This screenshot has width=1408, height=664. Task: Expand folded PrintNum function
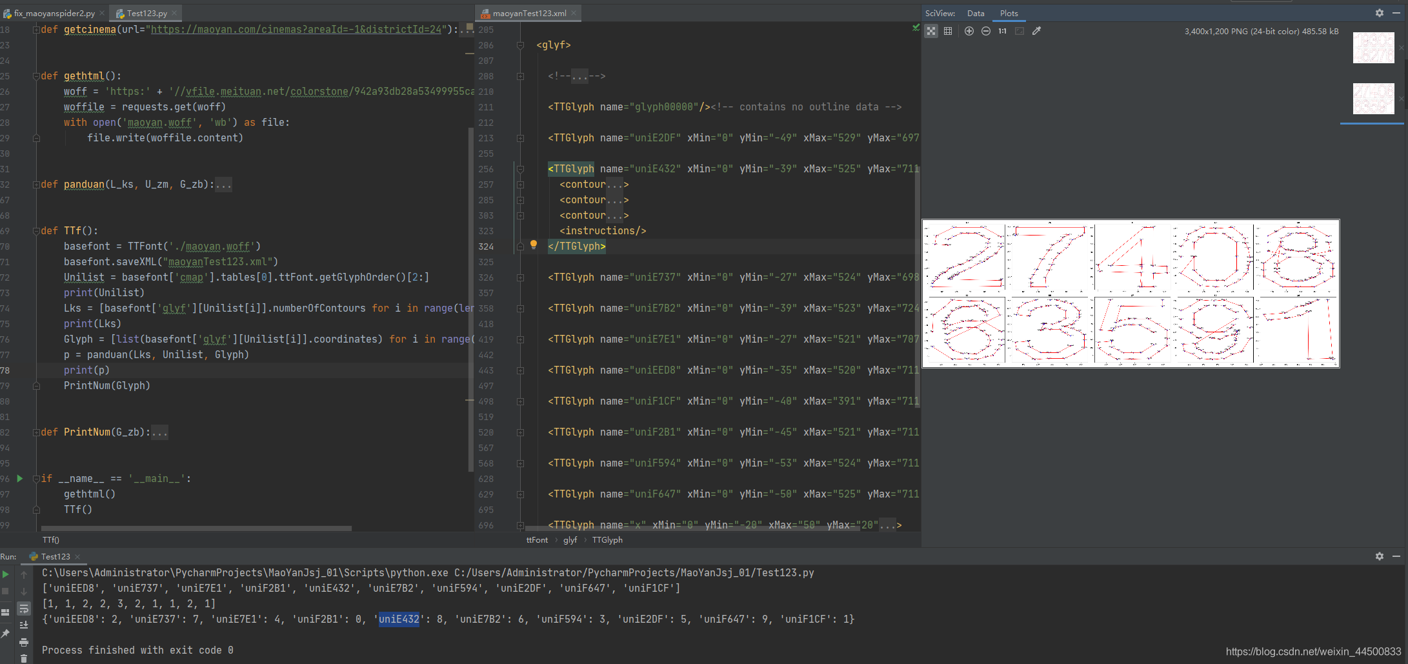[x=36, y=432]
